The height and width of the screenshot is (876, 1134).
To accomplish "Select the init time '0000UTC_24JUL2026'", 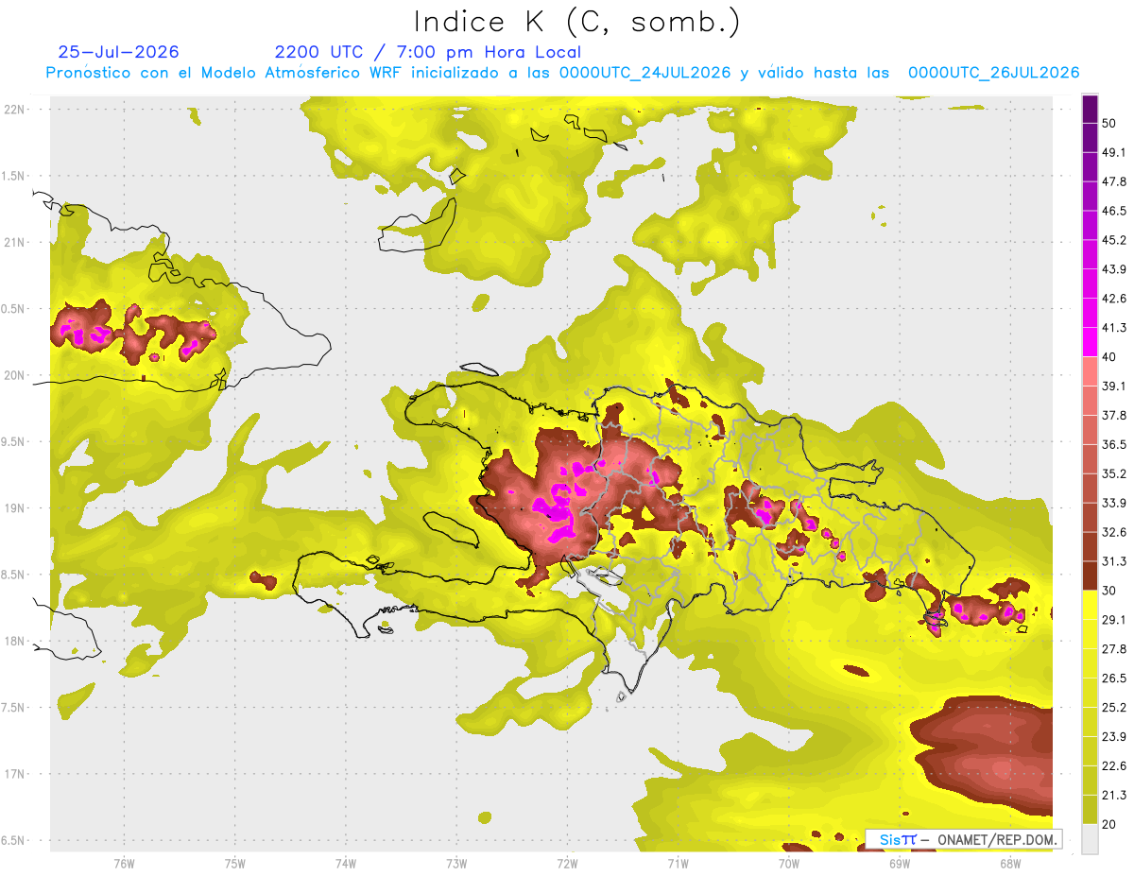I will (x=644, y=73).
